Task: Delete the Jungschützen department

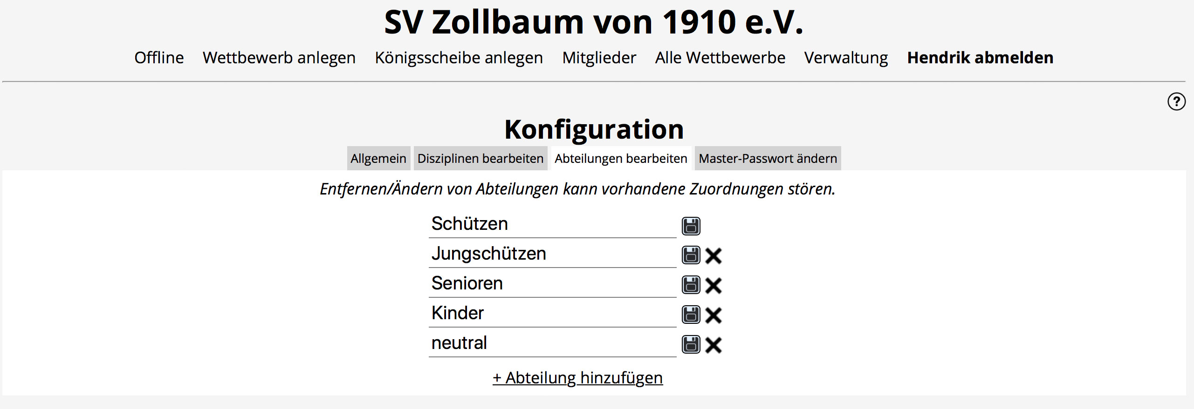Action: (x=713, y=255)
